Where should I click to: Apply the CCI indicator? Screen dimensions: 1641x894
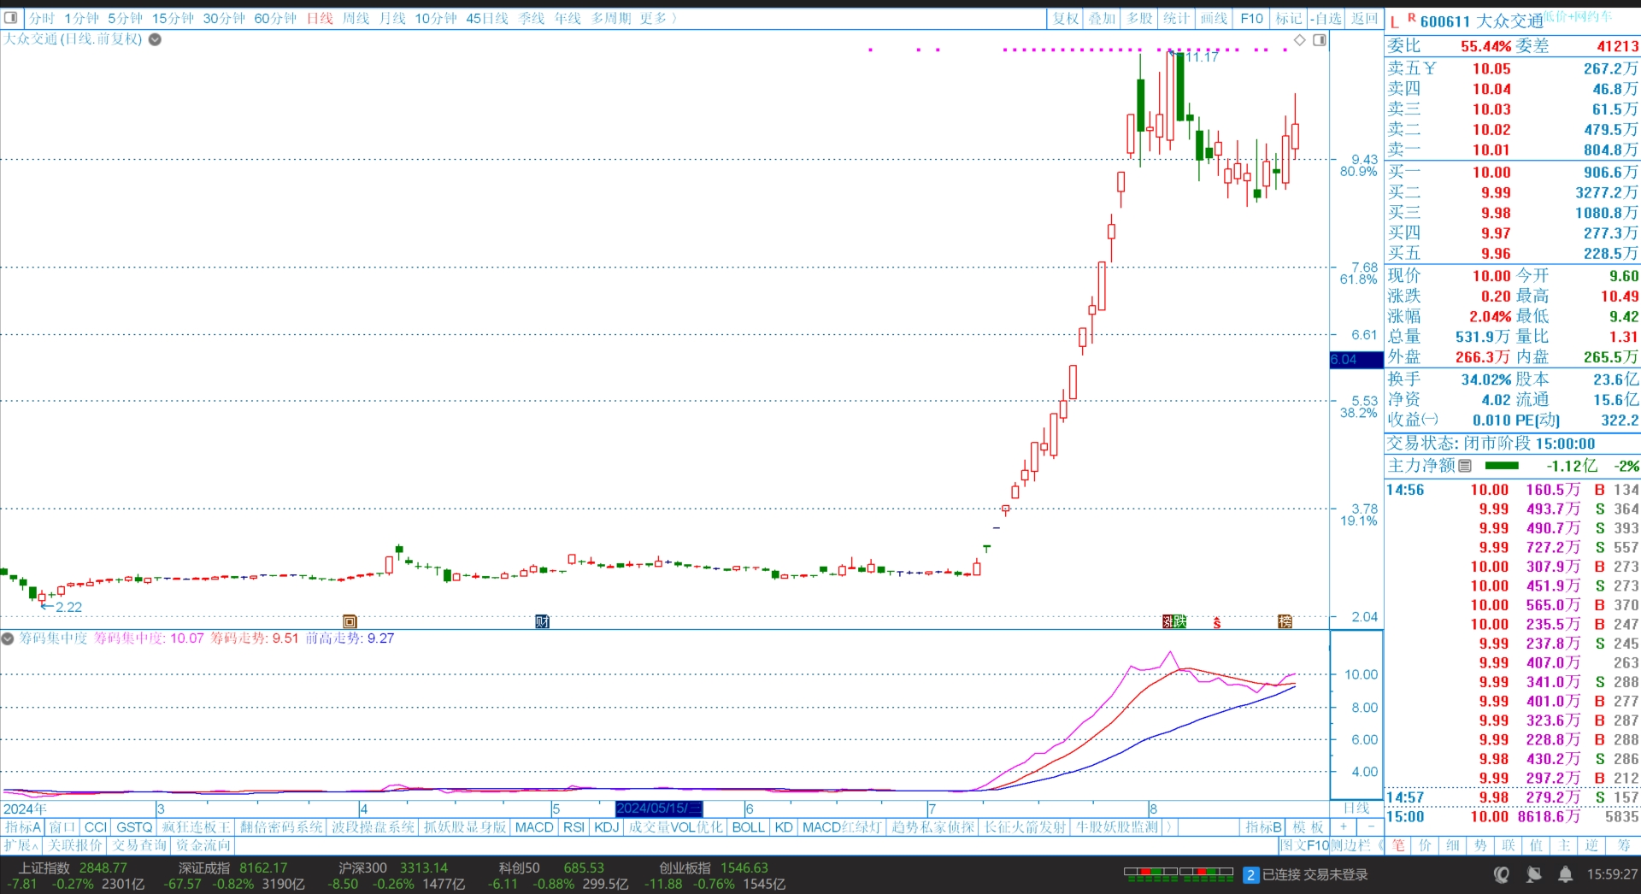[96, 827]
